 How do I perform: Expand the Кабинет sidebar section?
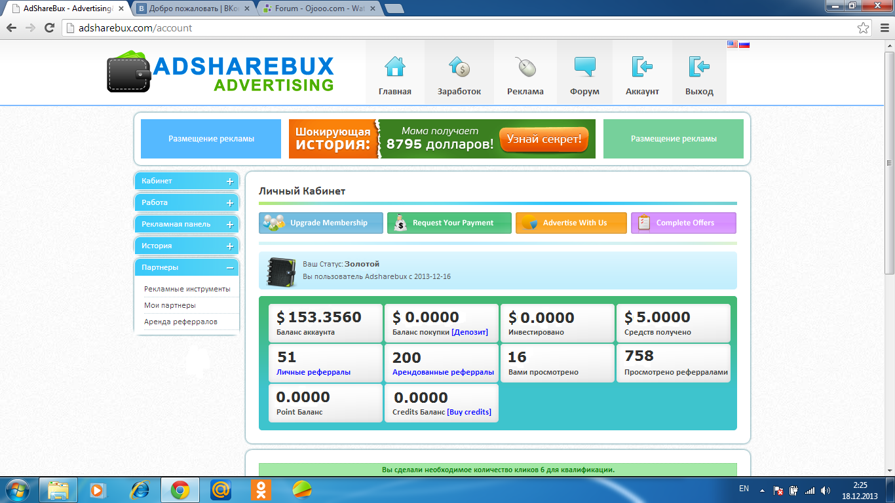coord(187,181)
